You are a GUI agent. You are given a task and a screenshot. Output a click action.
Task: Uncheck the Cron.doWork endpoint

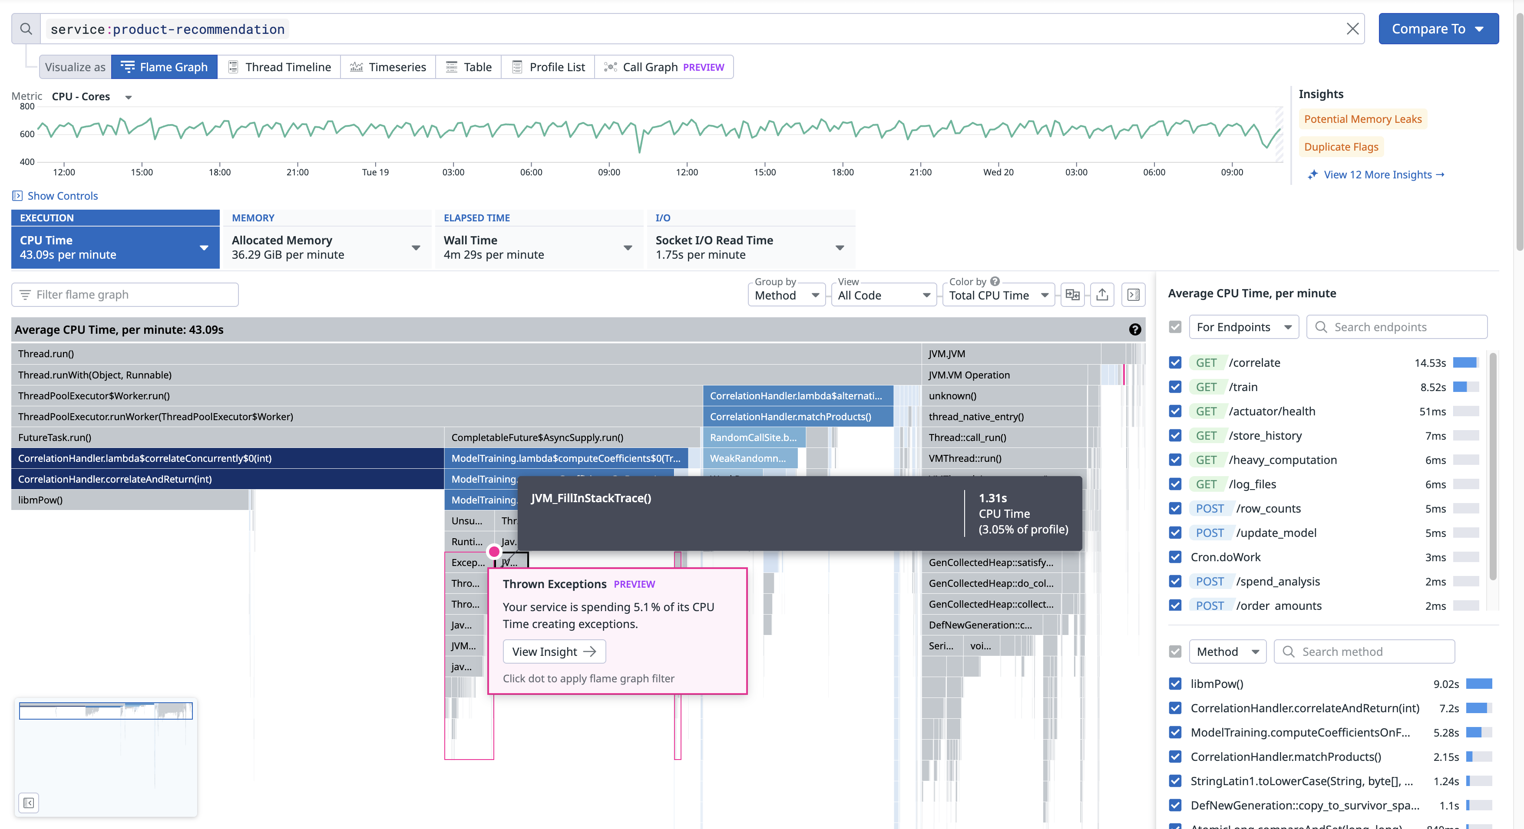coord(1175,557)
